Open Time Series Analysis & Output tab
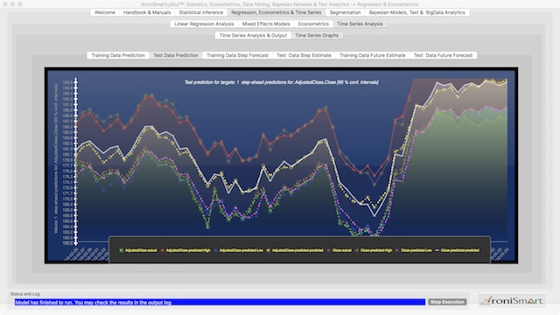Screen dimensions: 560x315 click(253, 35)
